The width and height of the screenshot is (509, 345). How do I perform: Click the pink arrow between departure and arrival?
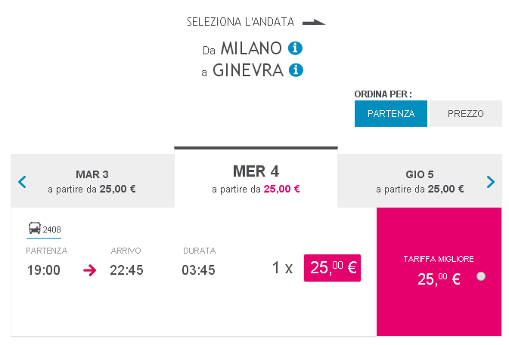pos(89,270)
